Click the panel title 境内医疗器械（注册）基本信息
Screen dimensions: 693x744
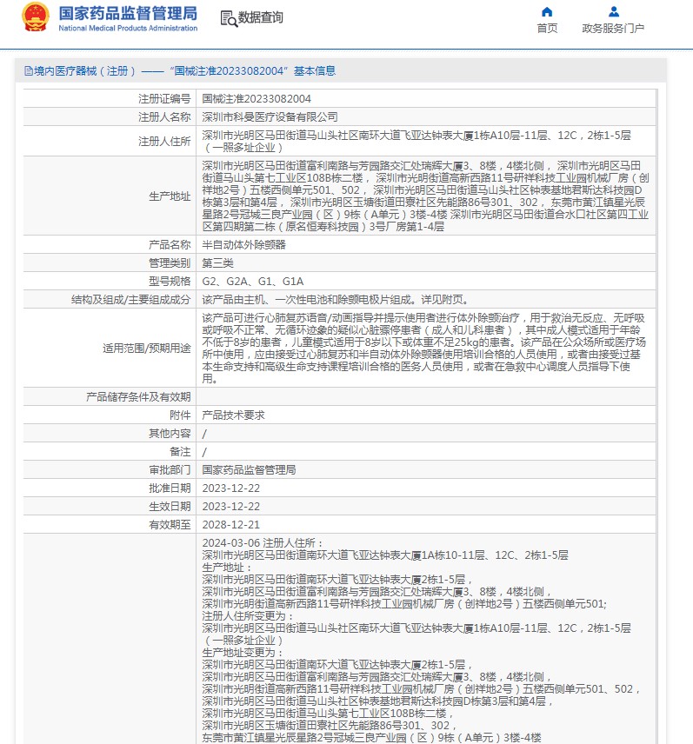click(184, 71)
